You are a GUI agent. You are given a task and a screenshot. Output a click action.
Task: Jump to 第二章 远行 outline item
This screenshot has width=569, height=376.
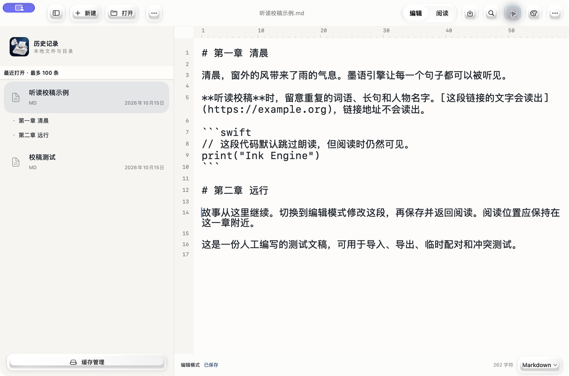(34, 135)
